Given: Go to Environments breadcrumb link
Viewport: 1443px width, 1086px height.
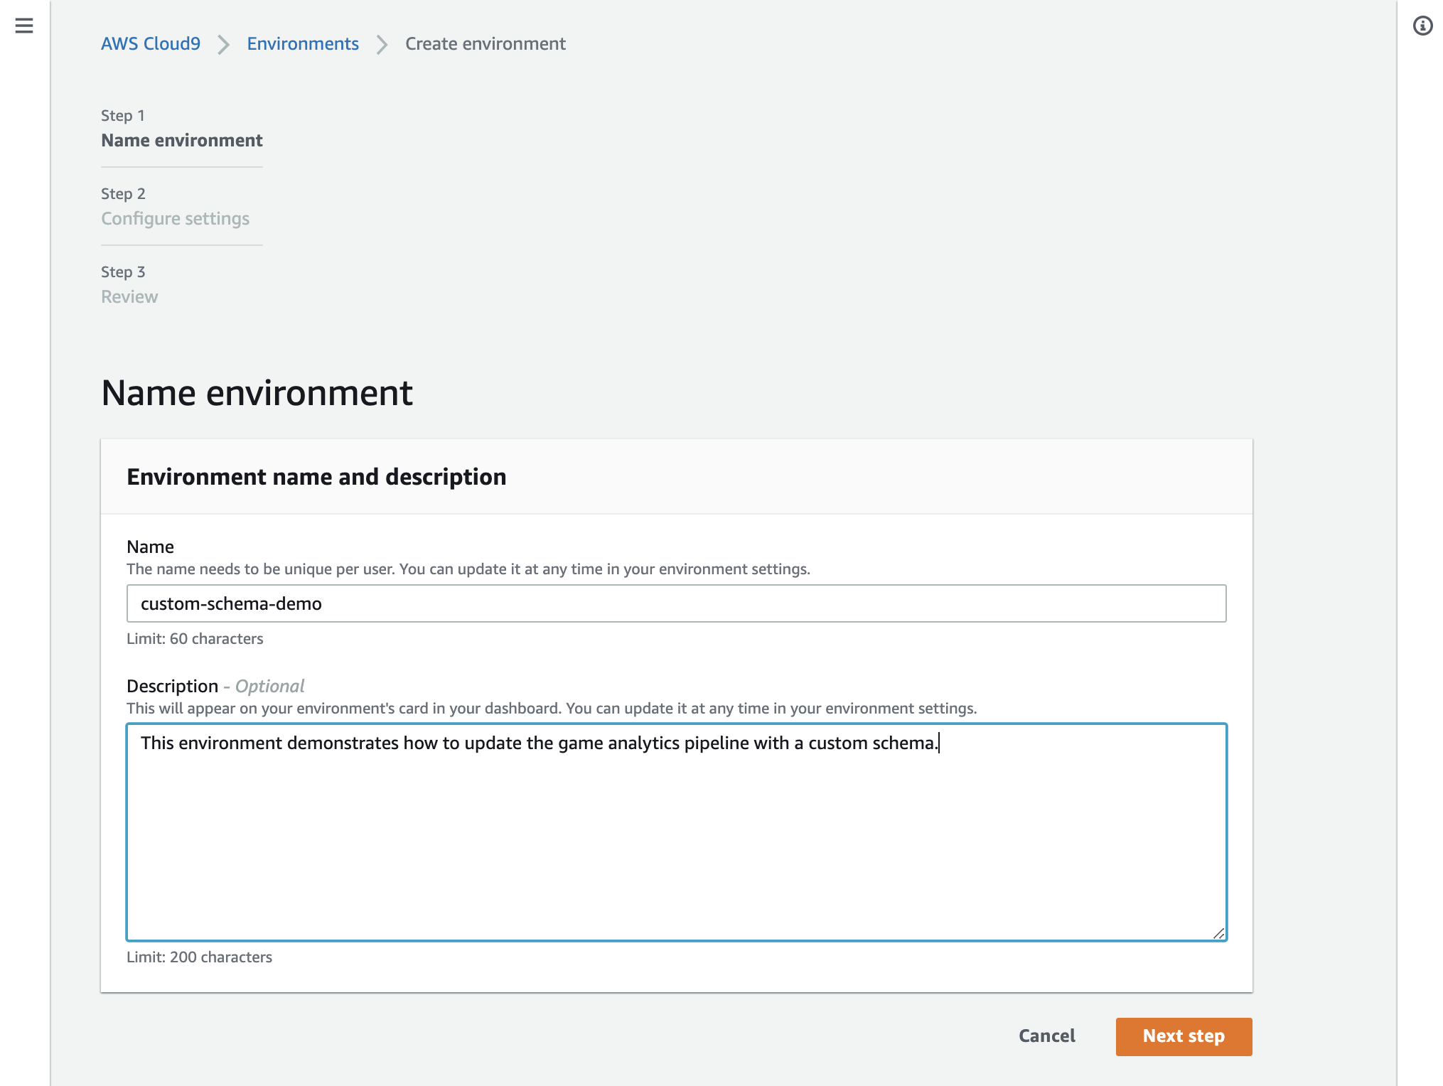Looking at the screenshot, I should [303, 44].
